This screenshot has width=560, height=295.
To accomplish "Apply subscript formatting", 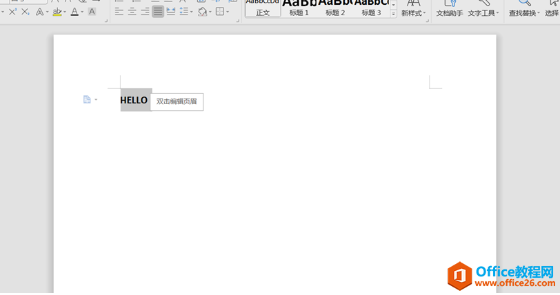I will (25, 12).
